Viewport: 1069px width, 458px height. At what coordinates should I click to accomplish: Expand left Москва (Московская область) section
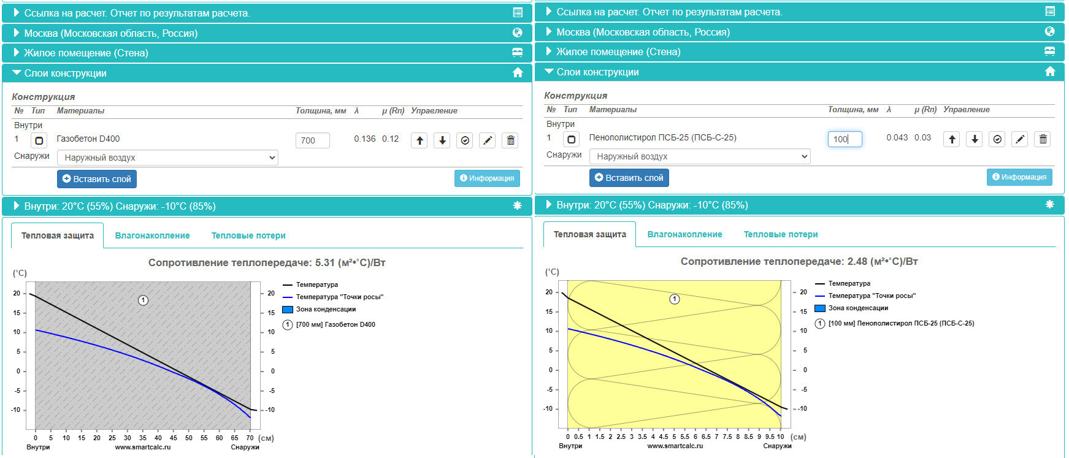(x=267, y=33)
